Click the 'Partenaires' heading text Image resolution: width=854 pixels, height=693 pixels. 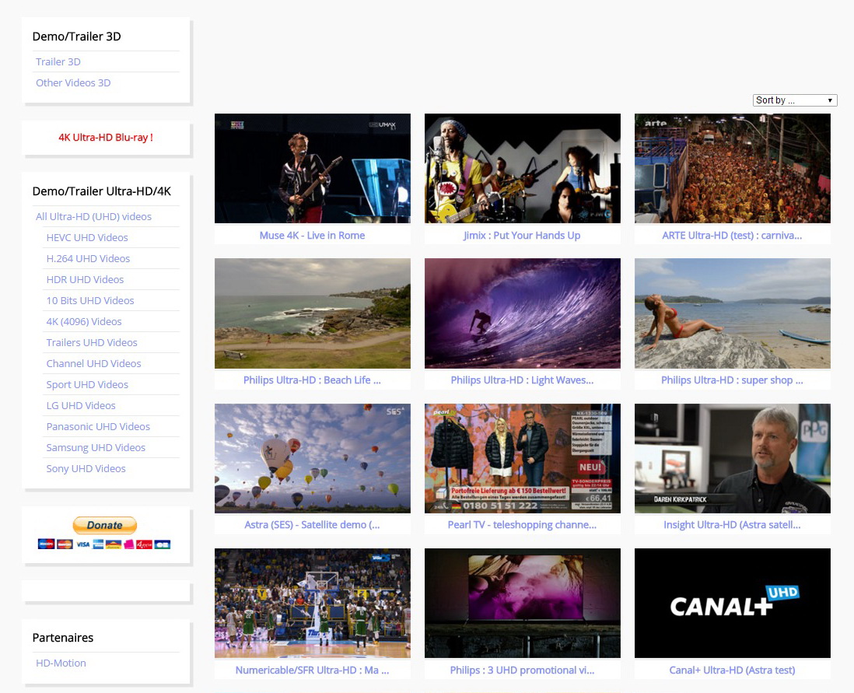point(63,638)
